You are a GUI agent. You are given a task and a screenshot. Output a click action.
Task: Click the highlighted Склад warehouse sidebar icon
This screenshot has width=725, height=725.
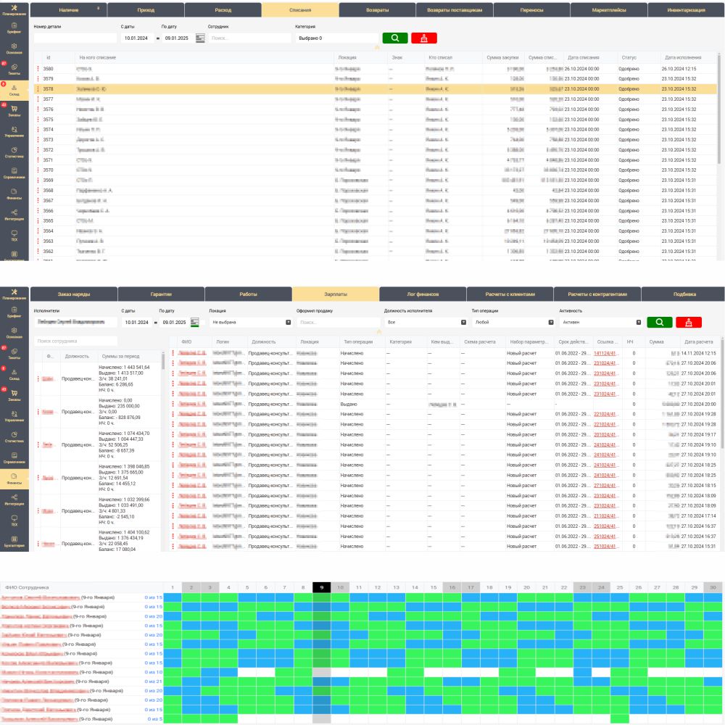point(14,89)
